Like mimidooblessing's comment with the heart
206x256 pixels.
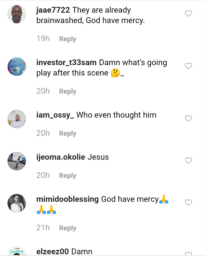tap(188, 203)
